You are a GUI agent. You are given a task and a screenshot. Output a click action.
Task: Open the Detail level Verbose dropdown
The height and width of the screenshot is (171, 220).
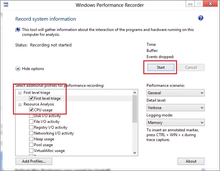pyautogui.click(x=176, y=108)
